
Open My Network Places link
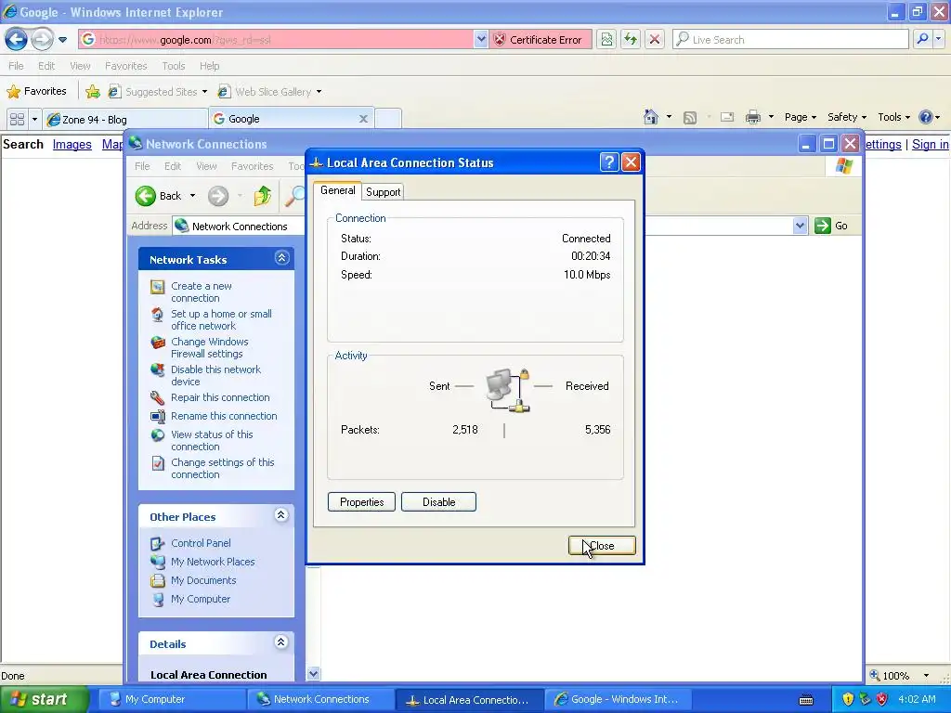(213, 562)
